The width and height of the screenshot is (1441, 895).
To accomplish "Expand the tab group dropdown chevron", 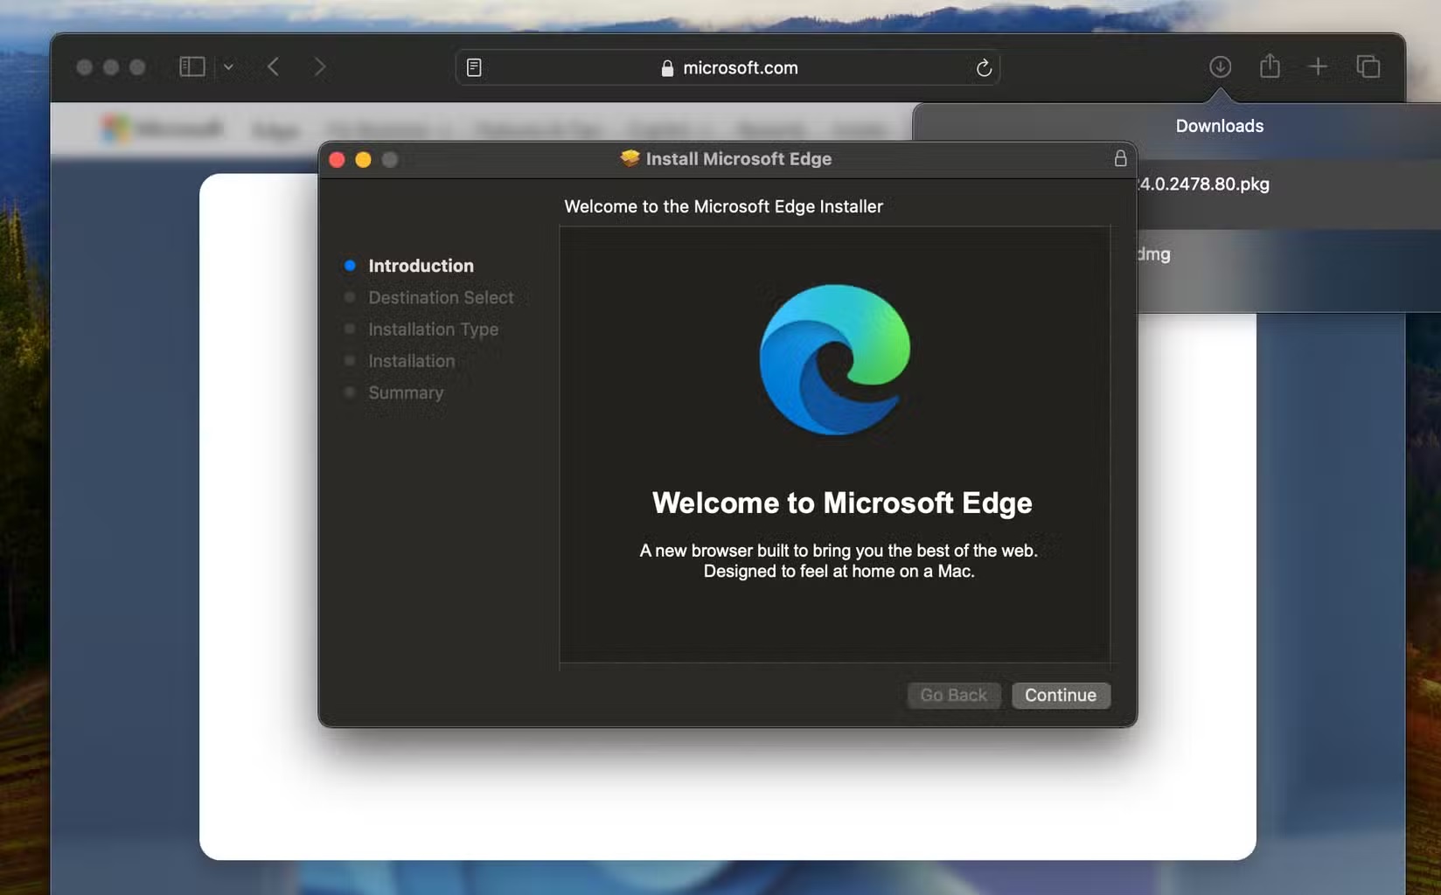I will coord(228,66).
